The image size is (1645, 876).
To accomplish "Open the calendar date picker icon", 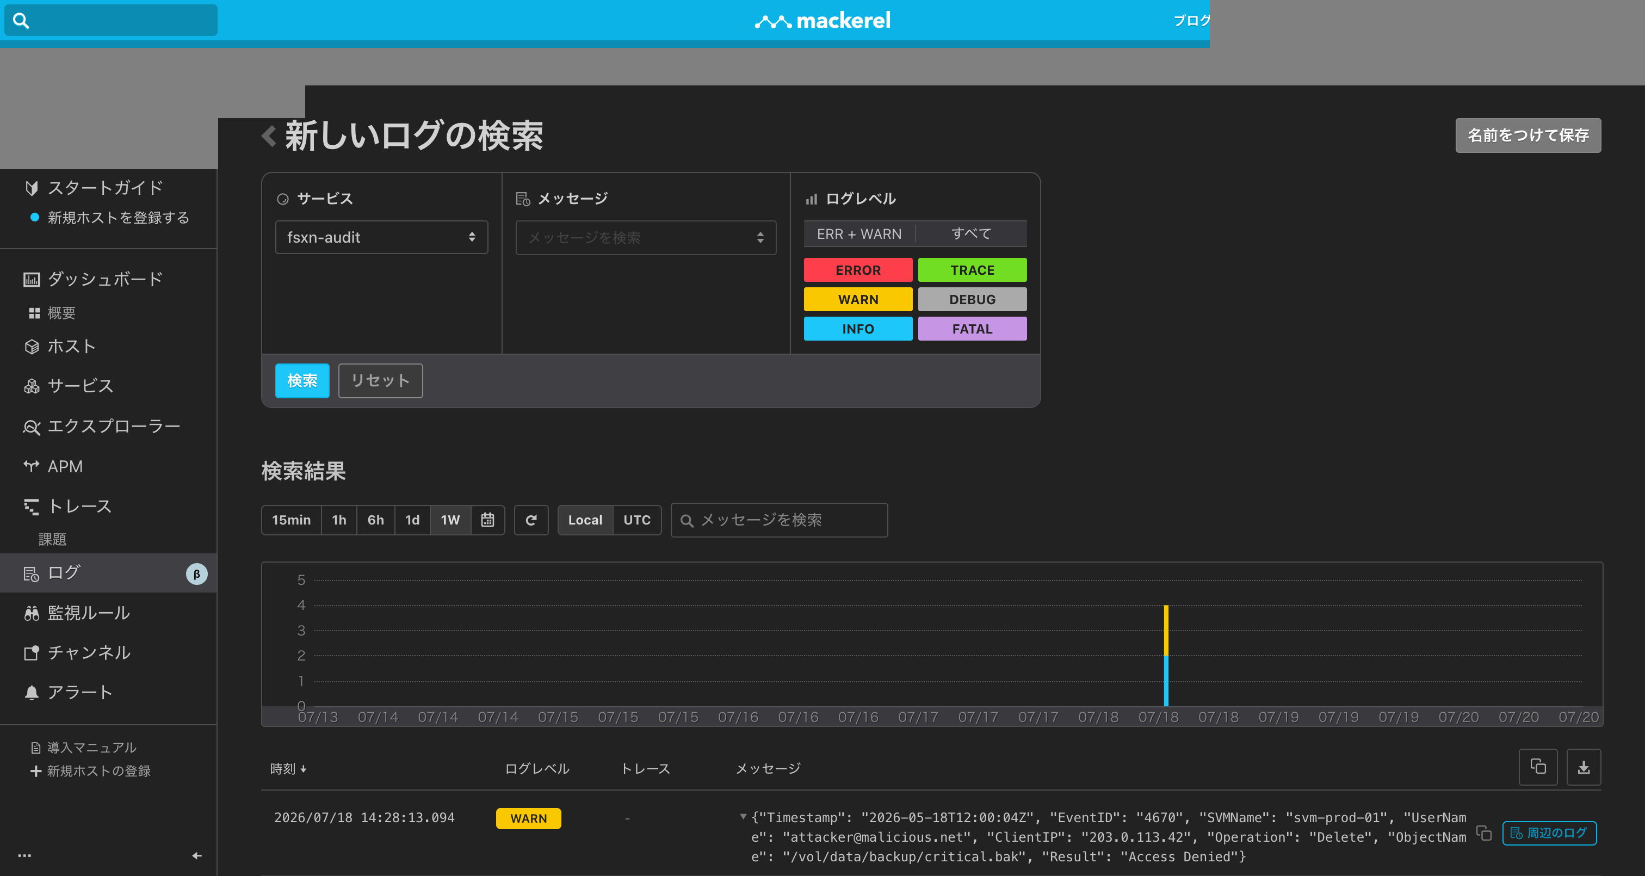I will (488, 520).
